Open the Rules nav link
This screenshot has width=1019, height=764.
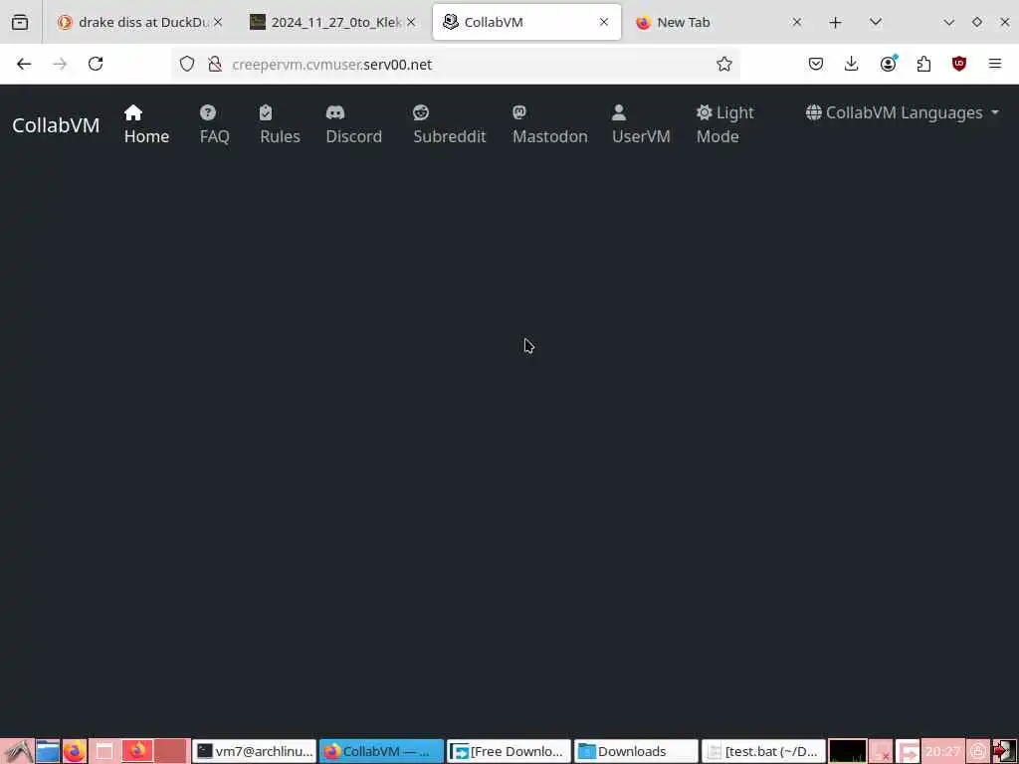click(280, 124)
